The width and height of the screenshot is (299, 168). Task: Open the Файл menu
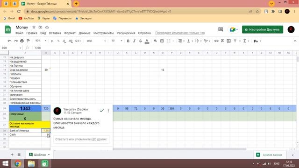[x=19, y=33]
